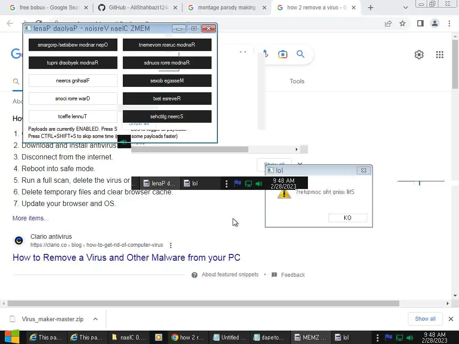
Task: Click reversed 'Flashing screen' button
Action: click(73, 81)
